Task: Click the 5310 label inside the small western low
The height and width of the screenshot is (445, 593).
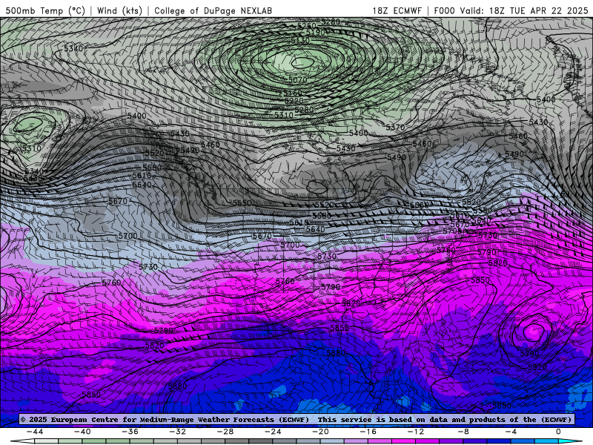Action: (x=31, y=148)
